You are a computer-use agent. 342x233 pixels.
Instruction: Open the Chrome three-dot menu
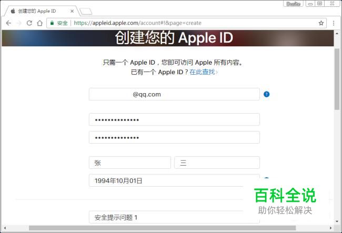click(334, 23)
